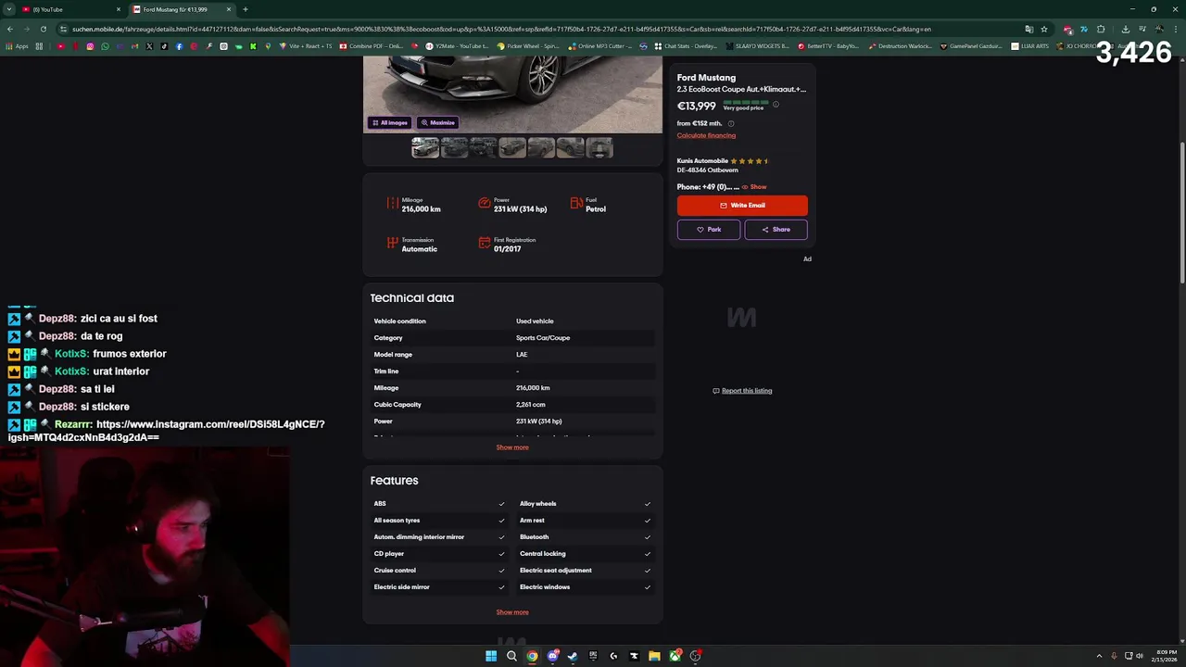1186x667 pixels.
Task: Click the Write Email button
Action: [742, 205]
